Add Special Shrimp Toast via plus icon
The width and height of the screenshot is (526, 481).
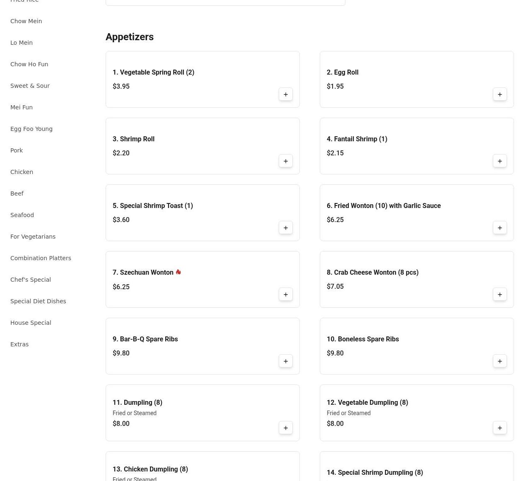(286, 228)
